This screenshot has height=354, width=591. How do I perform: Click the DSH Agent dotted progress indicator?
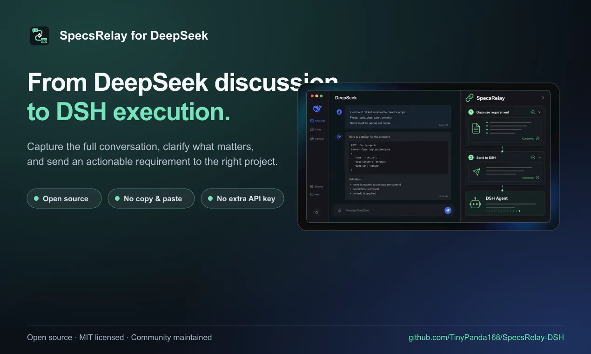pyautogui.click(x=503, y=211)
